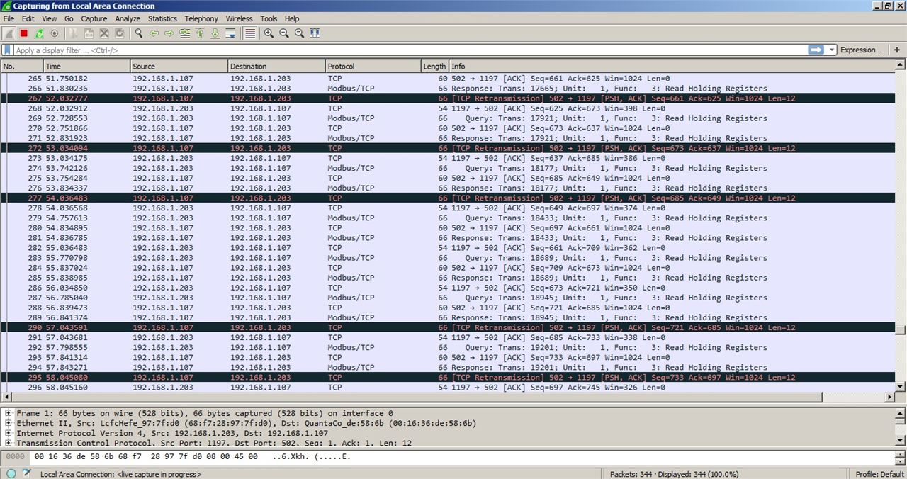
Task: Reset packet text to normal size
Action: 299,33
